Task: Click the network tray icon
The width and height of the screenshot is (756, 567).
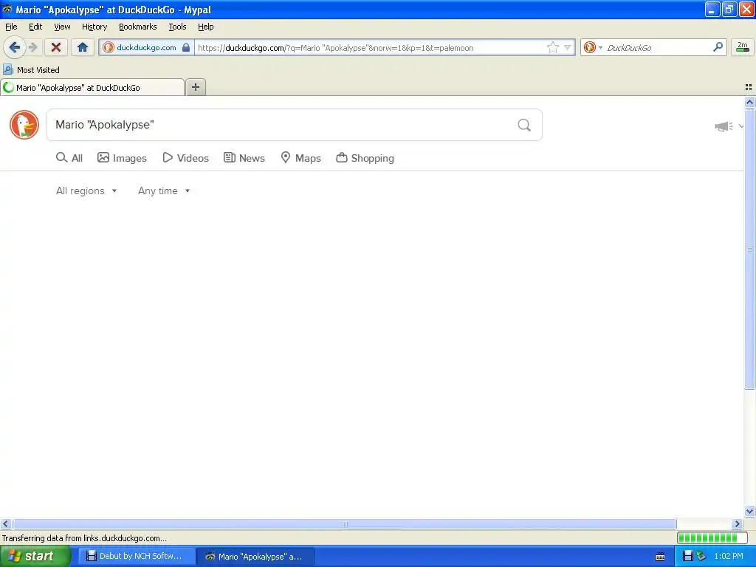Action: point(701,556)
